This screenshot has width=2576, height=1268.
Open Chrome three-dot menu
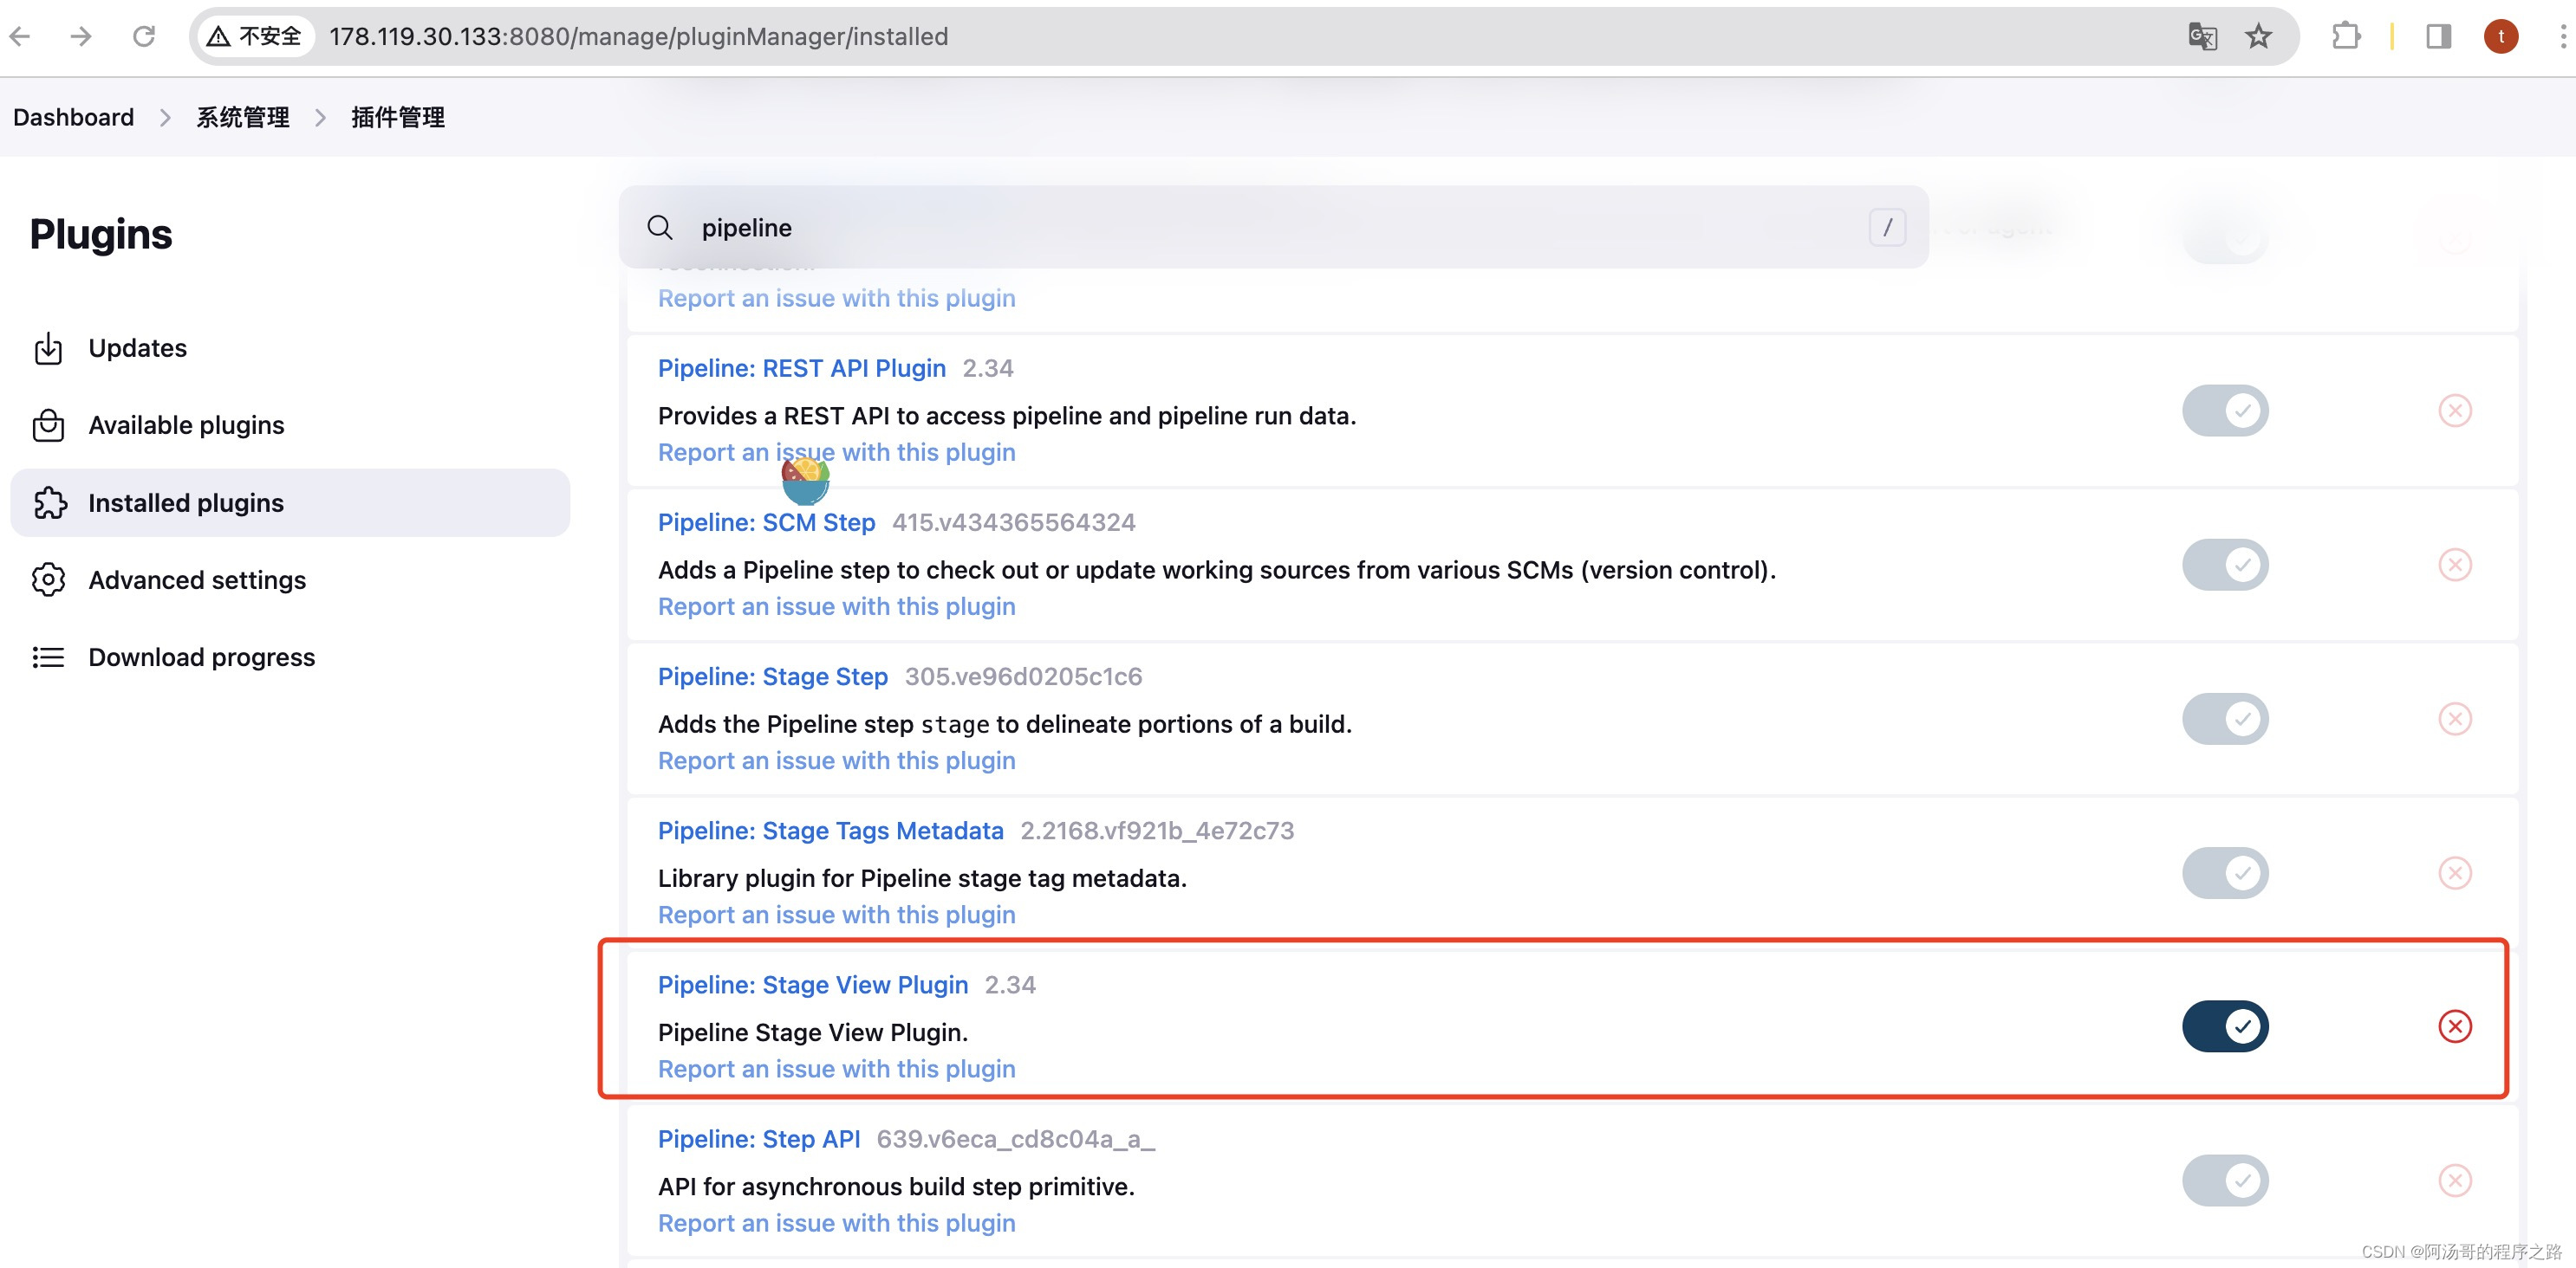(2561, 36)
